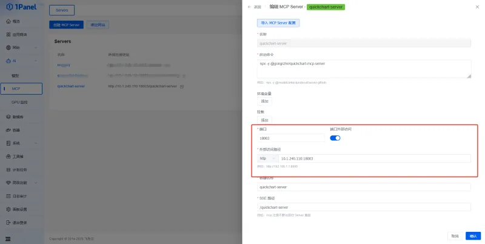
Task: Copy the quickchart-server URL using copy icon
Action: pyautogui.click(x=182, y=86)
